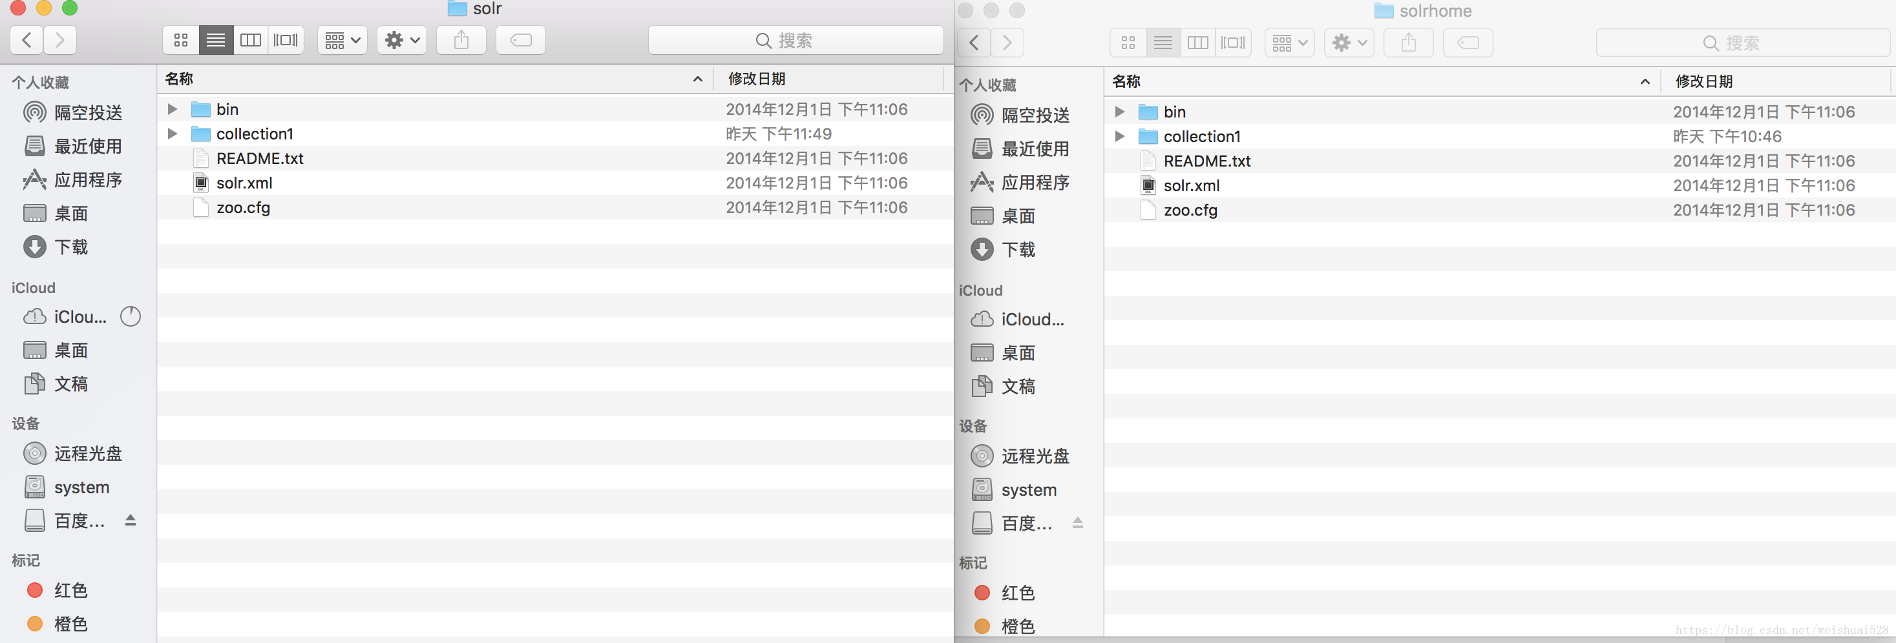Open 文稿 in solr window sidebar
The width and height of the screenshot is (1896, 643).
click(x=56, y=383)
